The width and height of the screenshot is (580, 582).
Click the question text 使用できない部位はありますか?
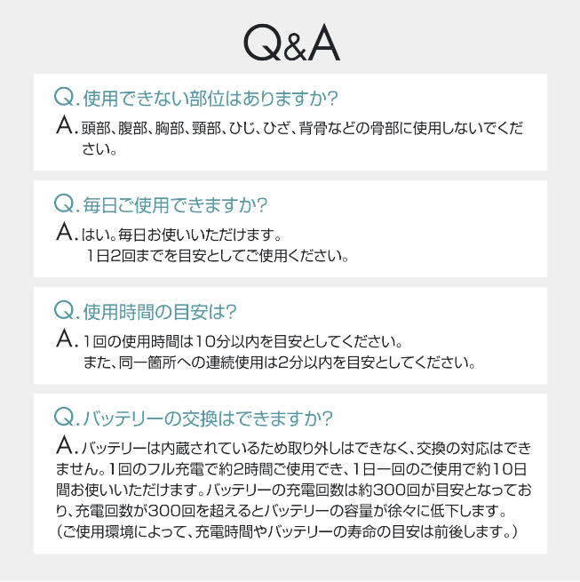click(x=211, y=97)
